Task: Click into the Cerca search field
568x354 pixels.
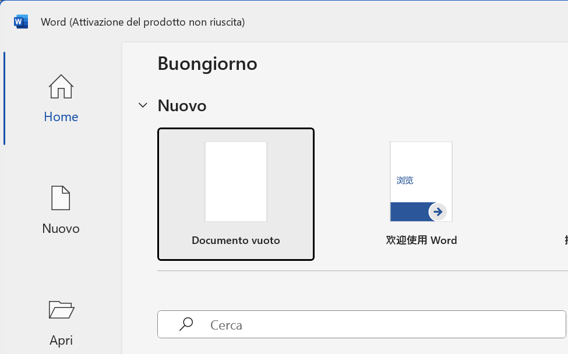Action: pos(362,324)
